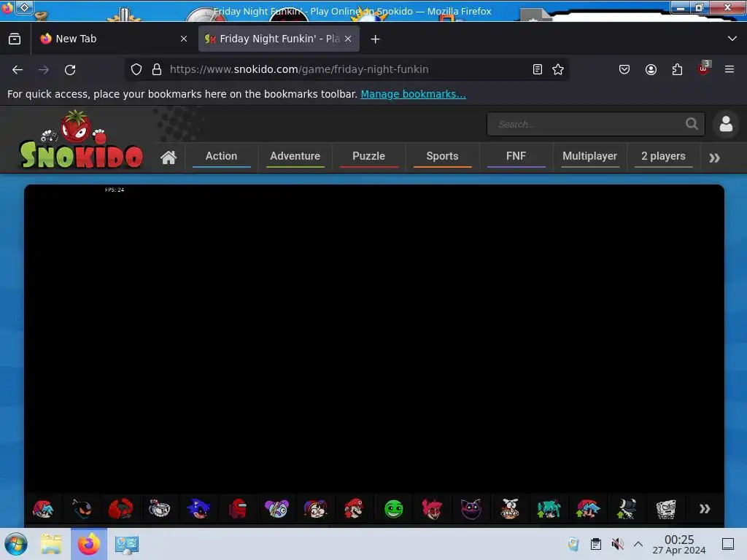Select the Peppino Pizza Tower icon

(x=510, y=508)
